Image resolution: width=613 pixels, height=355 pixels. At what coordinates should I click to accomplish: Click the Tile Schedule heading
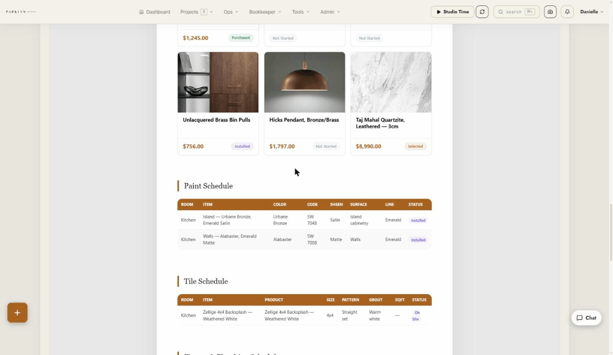(x=206, y=281)
